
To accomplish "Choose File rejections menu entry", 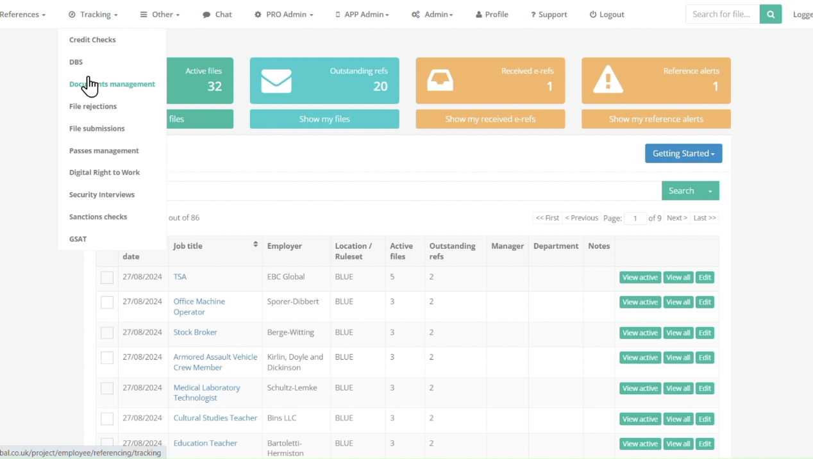I will click(x=93, y=106).
